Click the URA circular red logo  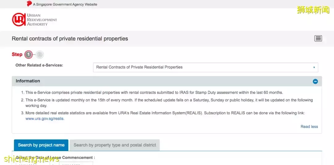pyautogui.click(x=18, y=20)
